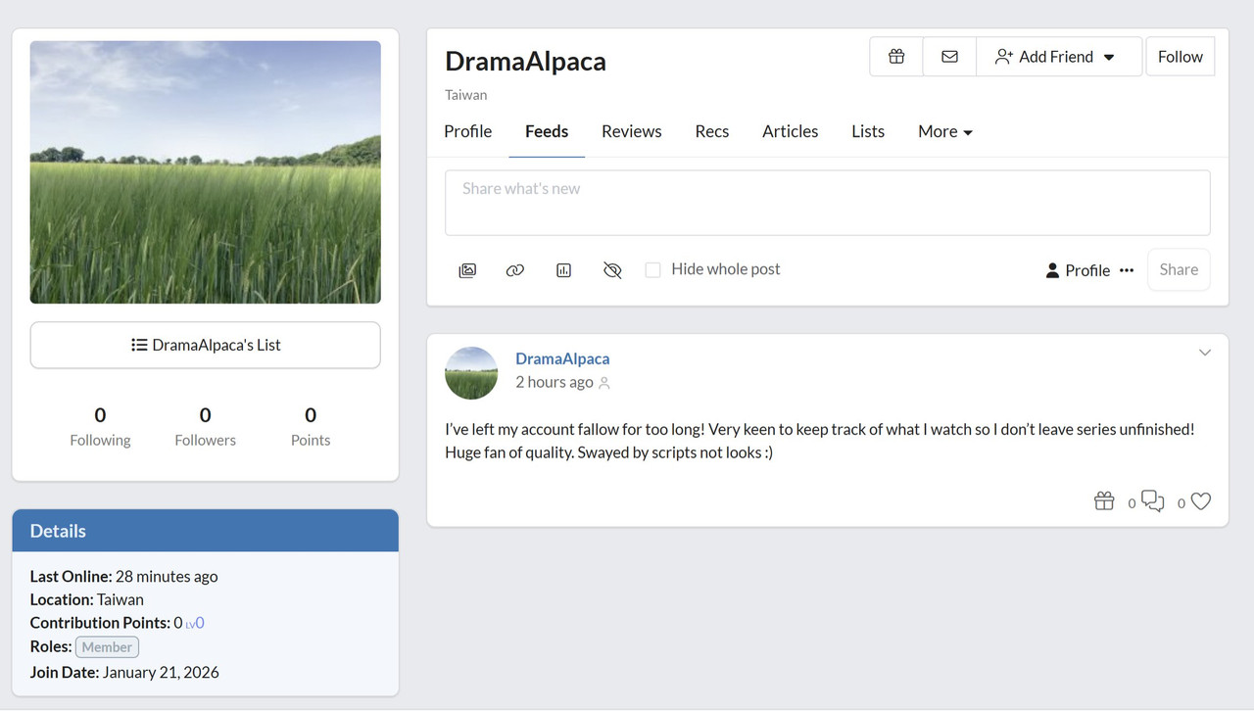Open the Reviews tab

[x=632, y=131]
